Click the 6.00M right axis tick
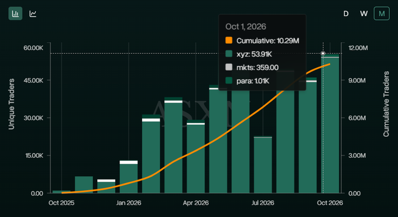 pos(357,118)
